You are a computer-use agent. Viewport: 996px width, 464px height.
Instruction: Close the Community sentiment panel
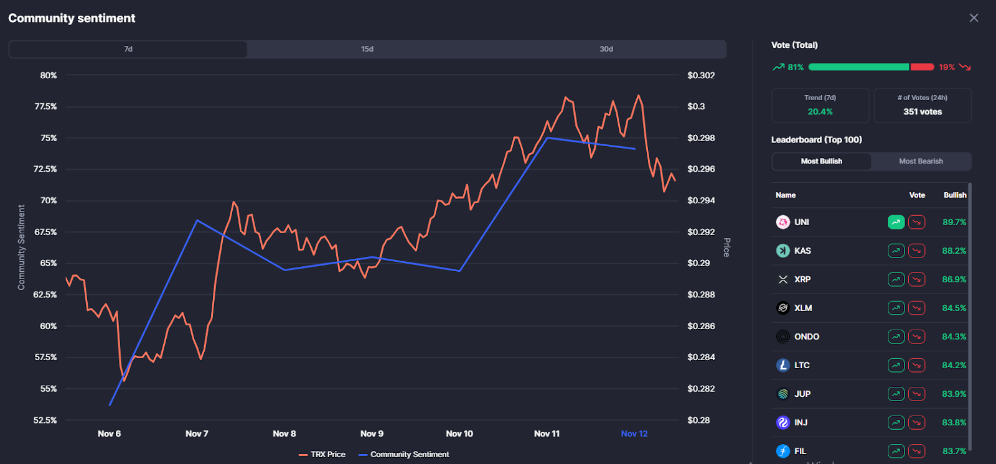tap(974, 18)
